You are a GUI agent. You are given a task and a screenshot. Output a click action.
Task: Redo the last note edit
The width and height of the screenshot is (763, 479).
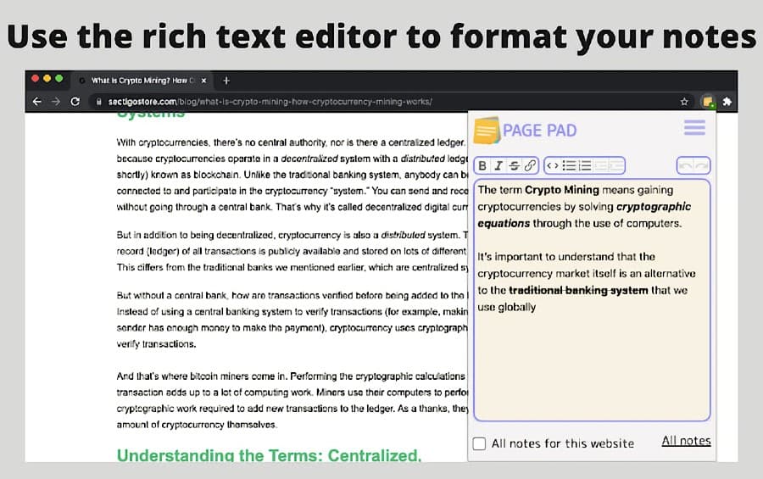701,166
